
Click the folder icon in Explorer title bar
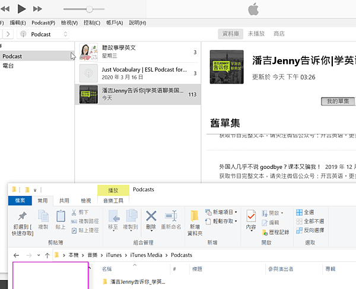(x=14, y=190)
